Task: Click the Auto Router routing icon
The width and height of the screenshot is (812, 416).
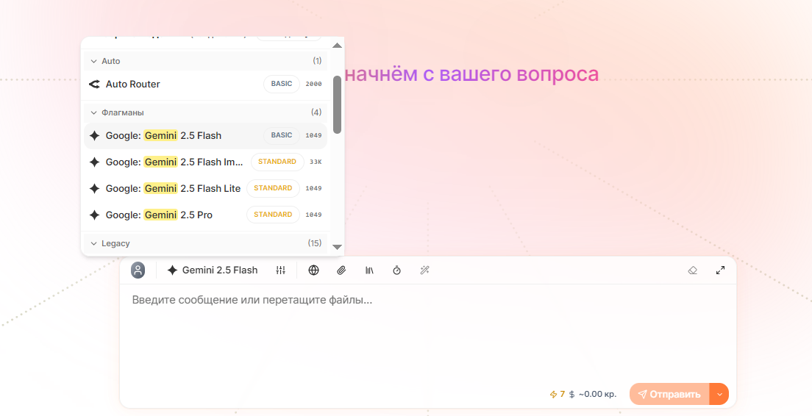Action: coord(94,84)
